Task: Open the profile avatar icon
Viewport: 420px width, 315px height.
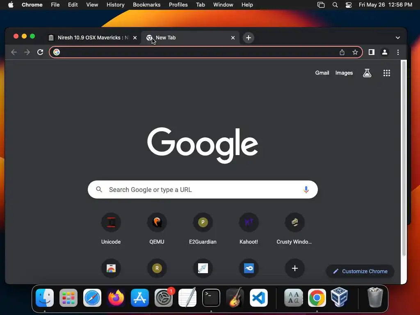Action: pyautogui.click(x=385, y=52)
